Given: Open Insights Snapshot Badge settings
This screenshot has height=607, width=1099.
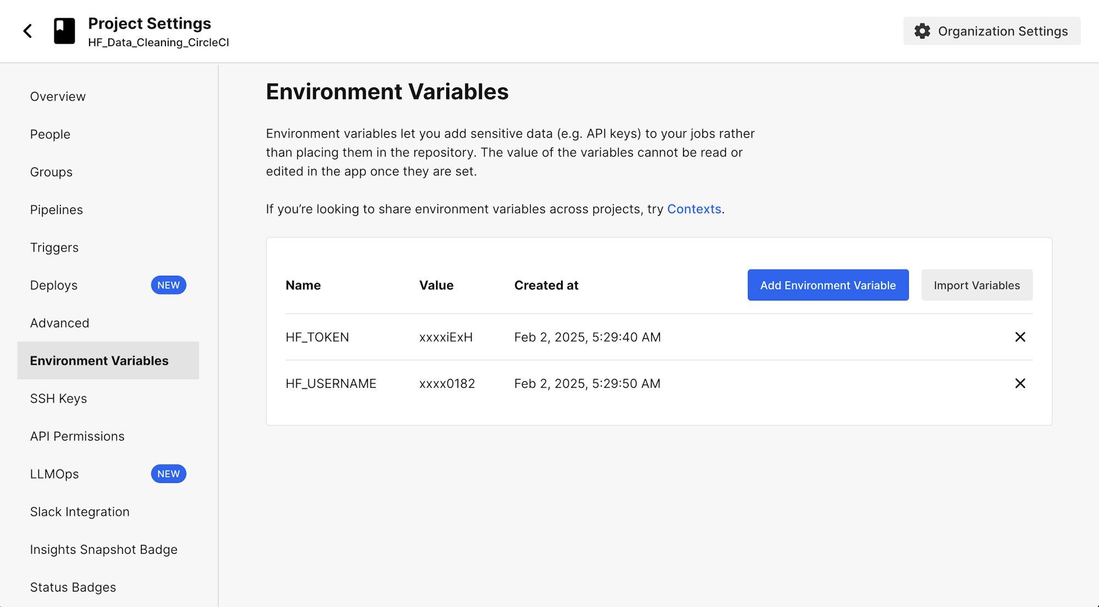Looking at the screenshot, I should point(103,549).
